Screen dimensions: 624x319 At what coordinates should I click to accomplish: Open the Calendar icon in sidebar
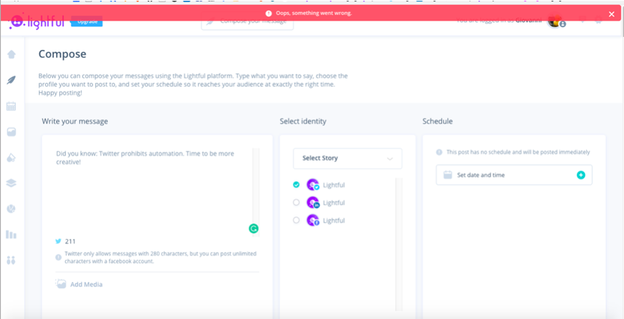pyautogui.click(x=11, y=106)
